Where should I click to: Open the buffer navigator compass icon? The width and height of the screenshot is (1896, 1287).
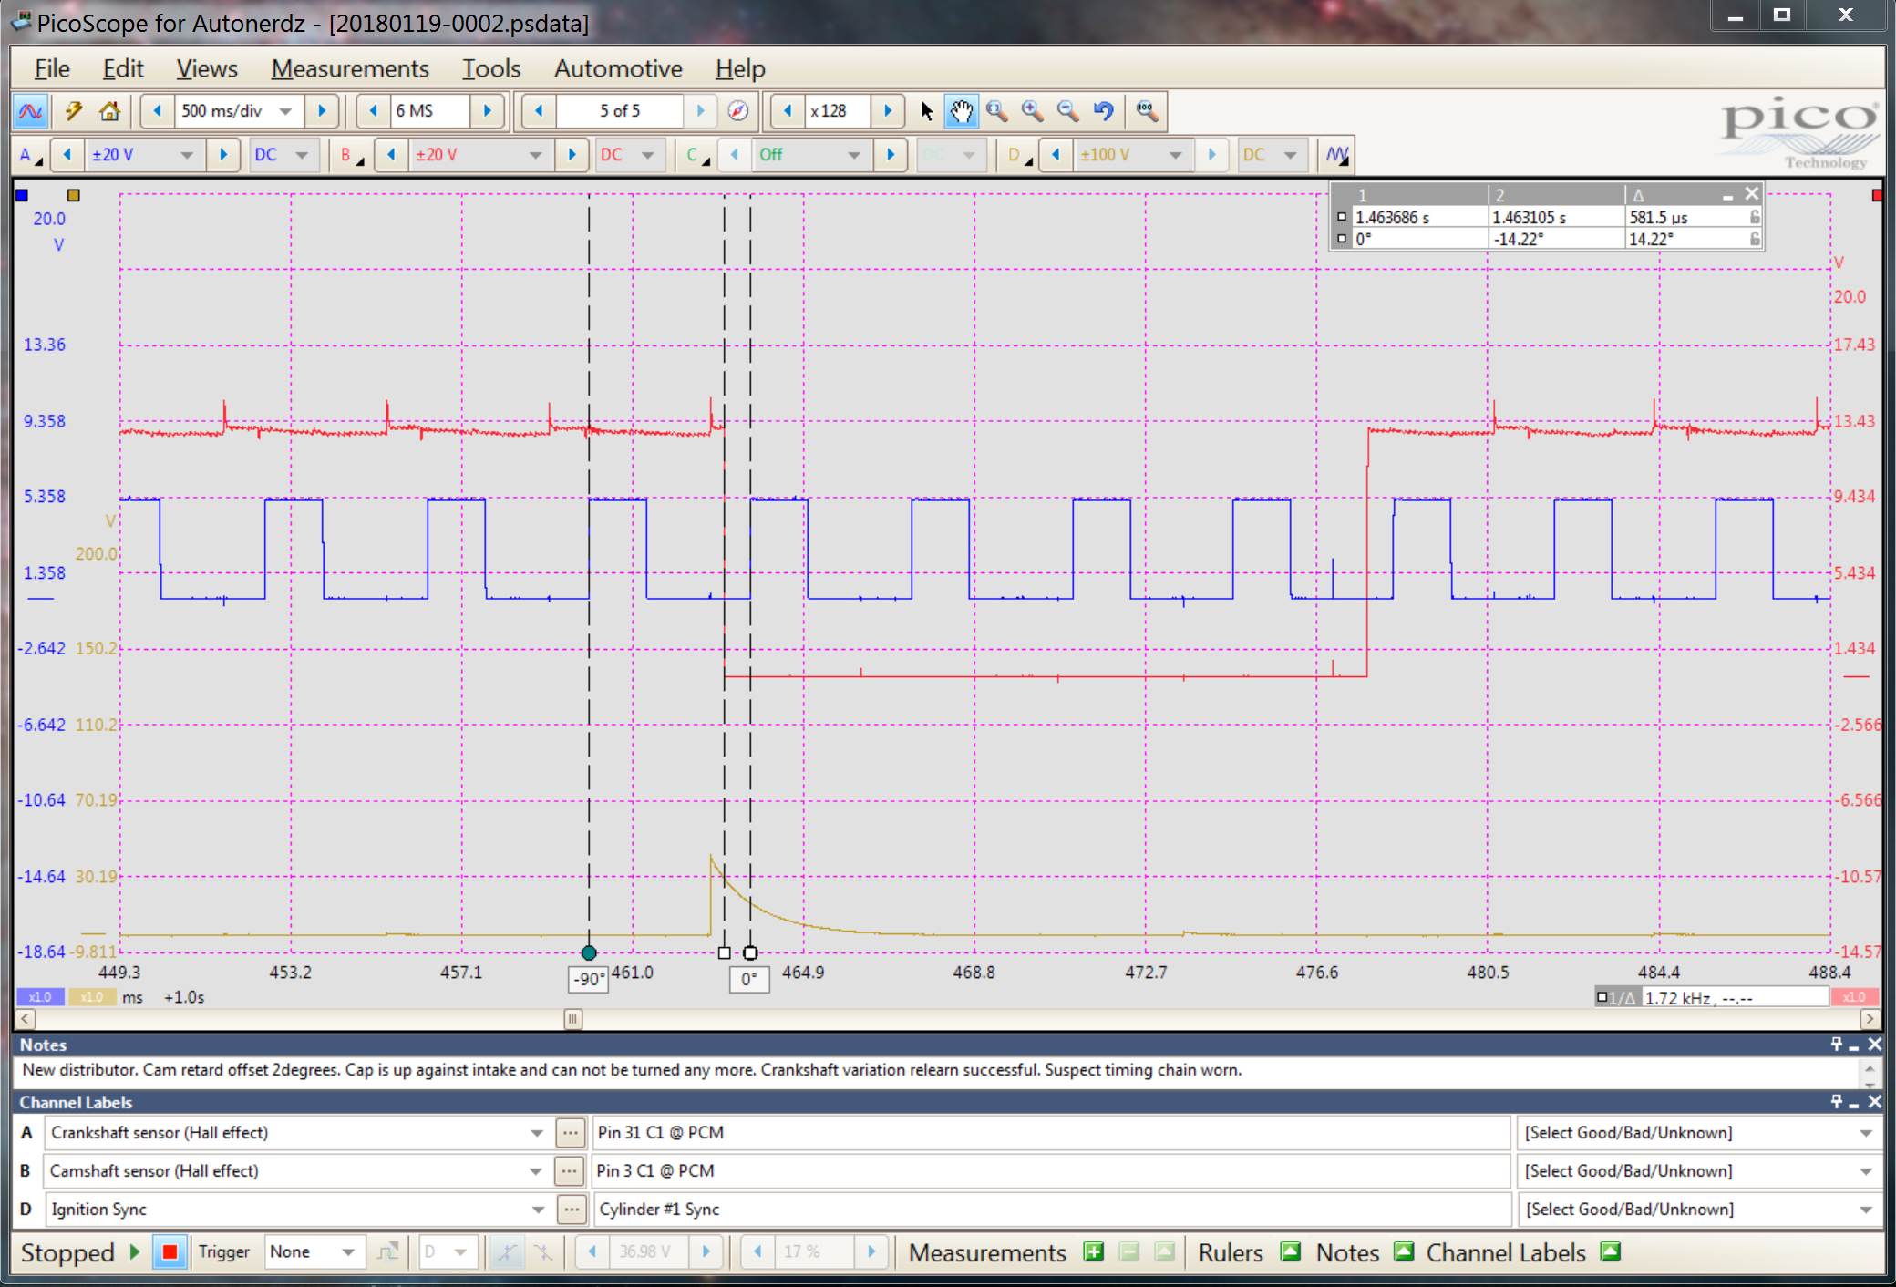[x=738, y=111]
